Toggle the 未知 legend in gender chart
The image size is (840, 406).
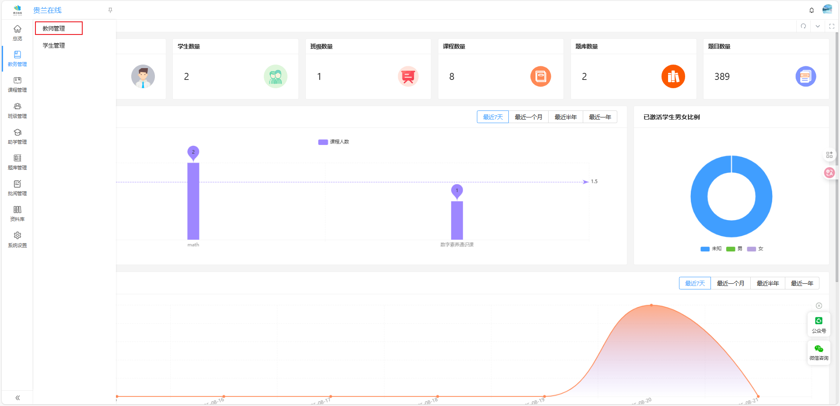point(711,249)
